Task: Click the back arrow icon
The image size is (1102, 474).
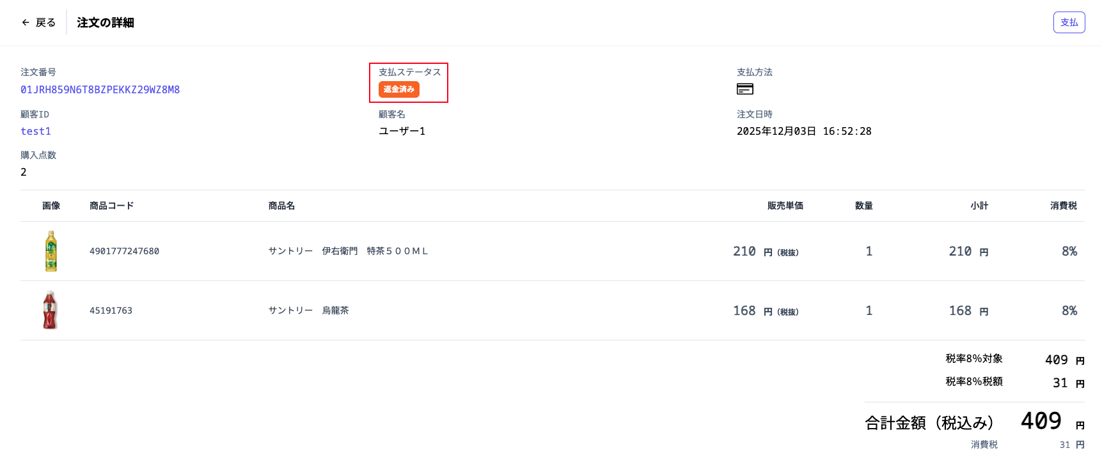Action: (26, 22)
